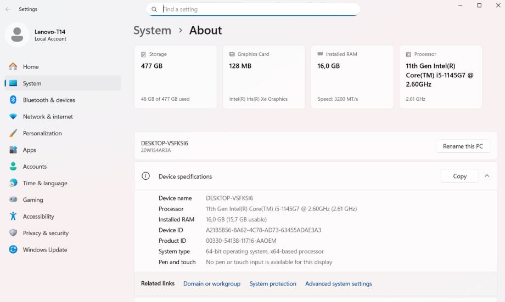Collapse the Device specifications section
This screenshot has height=302, width=505.
(487, 176)
